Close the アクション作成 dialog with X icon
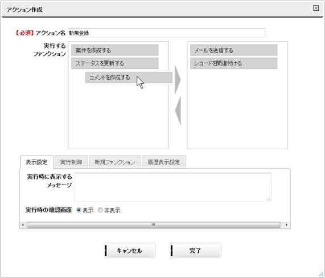Image resolution: width=325 pixels, height=278 pixels. (x=316, y=8)
